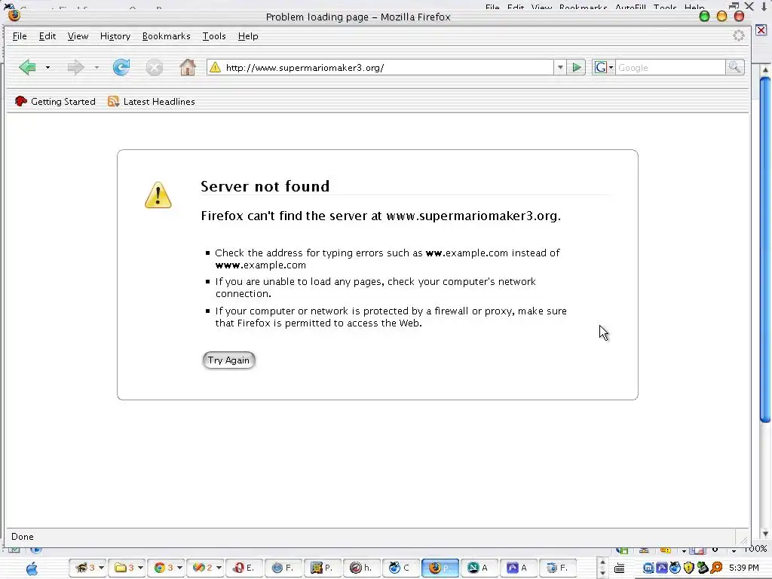Open the Chrome taskbar group dropdown

[x=179, y=568]
